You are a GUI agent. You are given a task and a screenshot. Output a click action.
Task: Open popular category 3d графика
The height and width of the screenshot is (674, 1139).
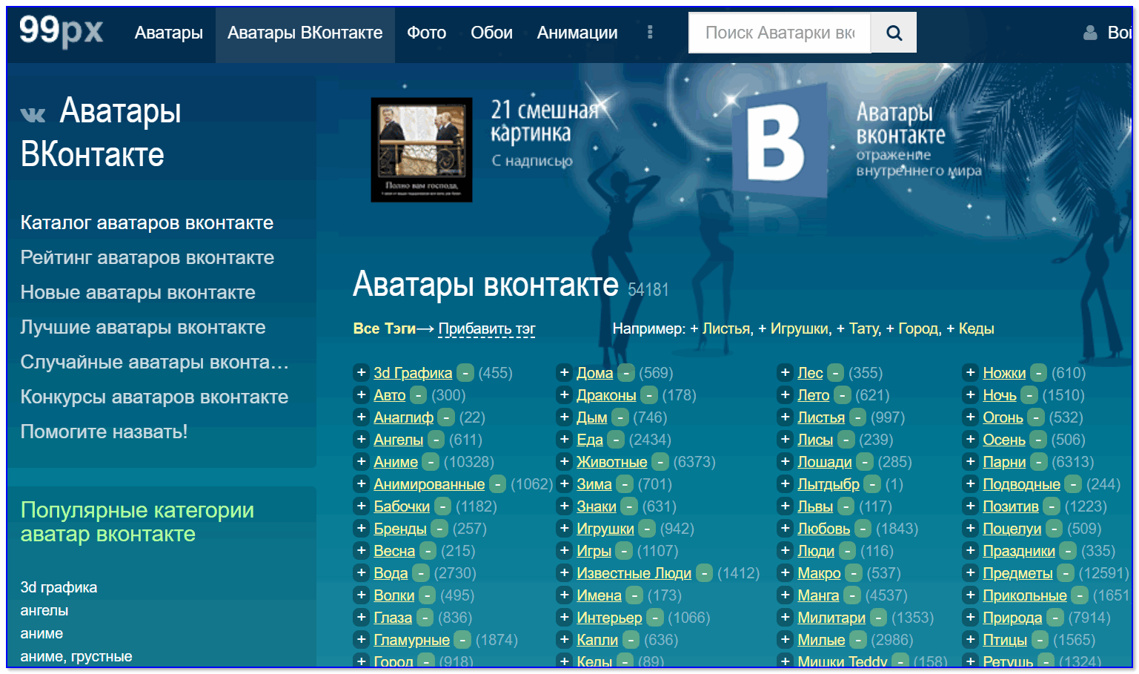coord(59,587)
